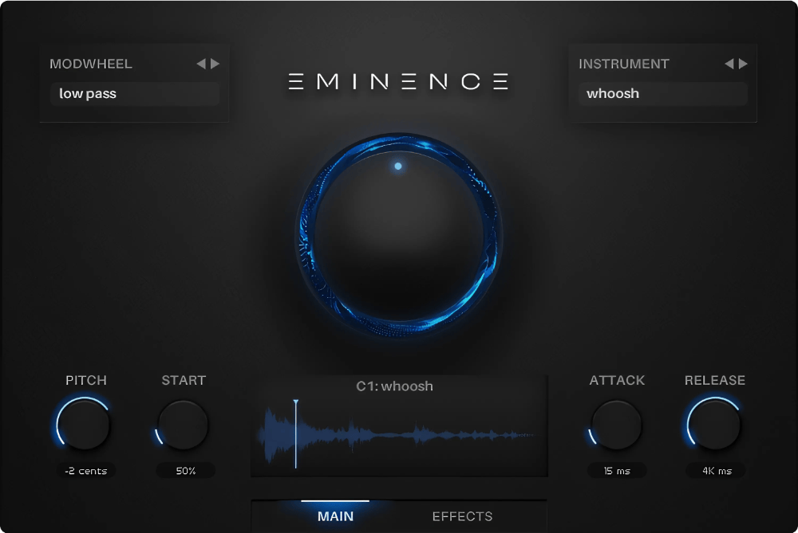The height and width of the screenshot is (533, 798).
Task: Select next modwheel assignment with right arrow
Action: pos(215,64)
